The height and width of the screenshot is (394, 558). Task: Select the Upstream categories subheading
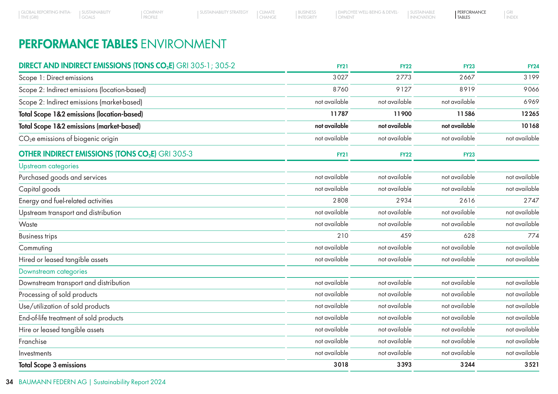(49, 166)
